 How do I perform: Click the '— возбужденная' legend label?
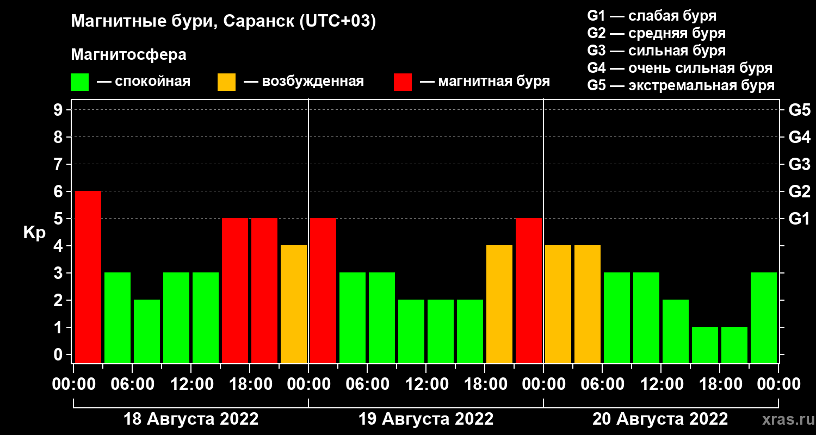coord(304,82)
